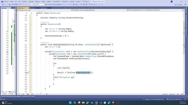Switch to the Login.aspx.cs tab
Image resolution: width=188 pixels, height=105 pixels.
44,8
